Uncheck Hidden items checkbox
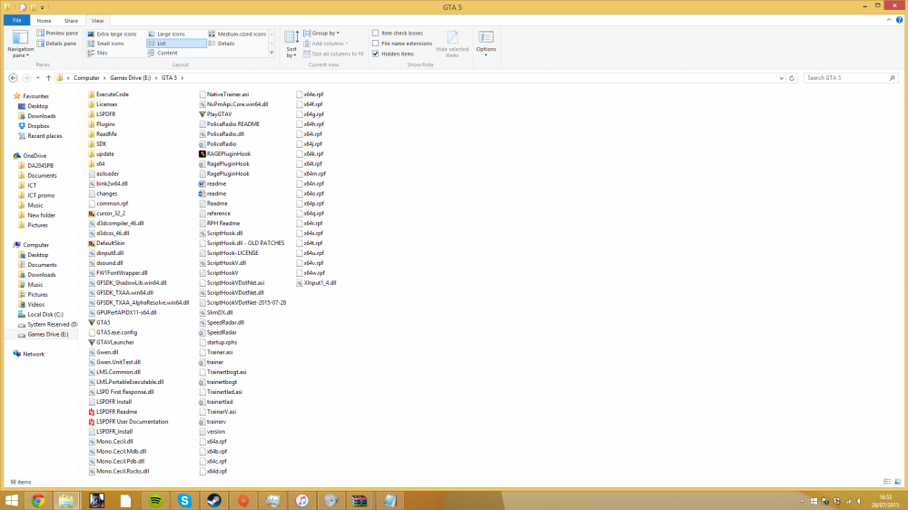908x510 pixels. pos(375,54)
